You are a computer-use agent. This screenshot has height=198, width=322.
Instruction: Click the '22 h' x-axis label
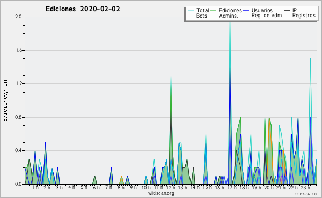(x=293, y=187)
